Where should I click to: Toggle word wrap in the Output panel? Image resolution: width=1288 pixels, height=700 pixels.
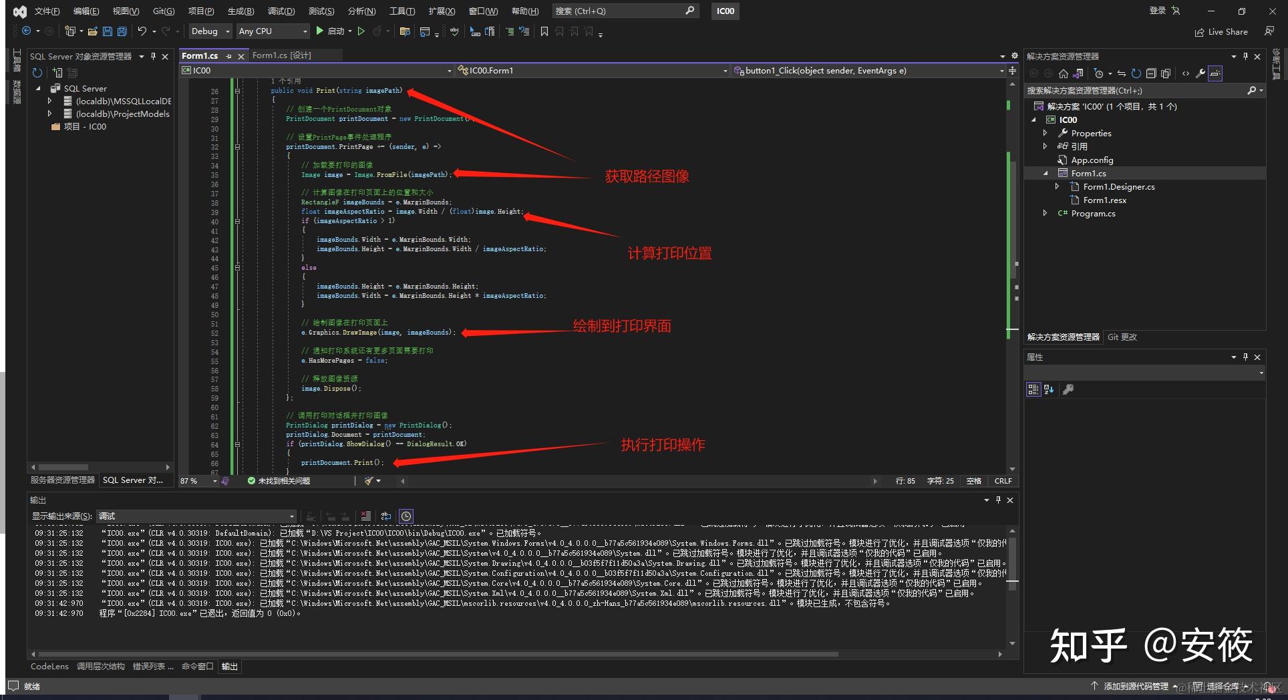pos(386,516)
